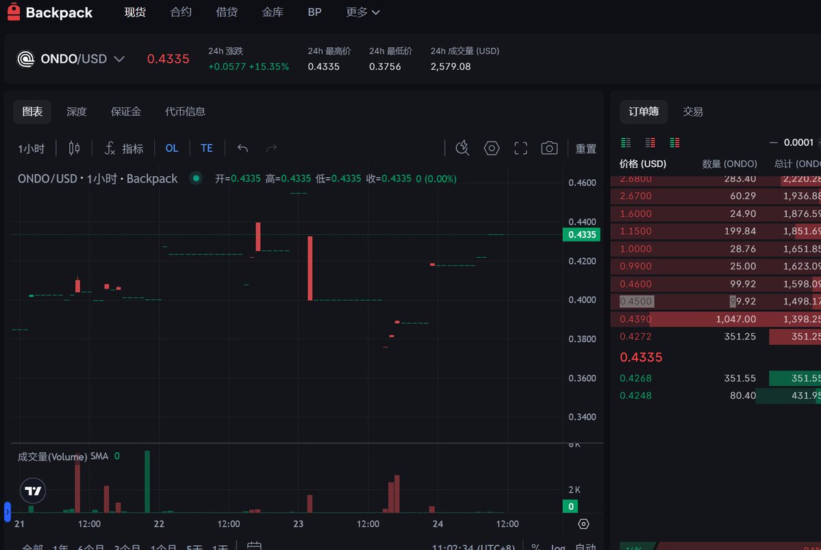Click the undo arrow in the chart toolbar
The height and width of the screenshot is (550, 821).
coord(242,148)
